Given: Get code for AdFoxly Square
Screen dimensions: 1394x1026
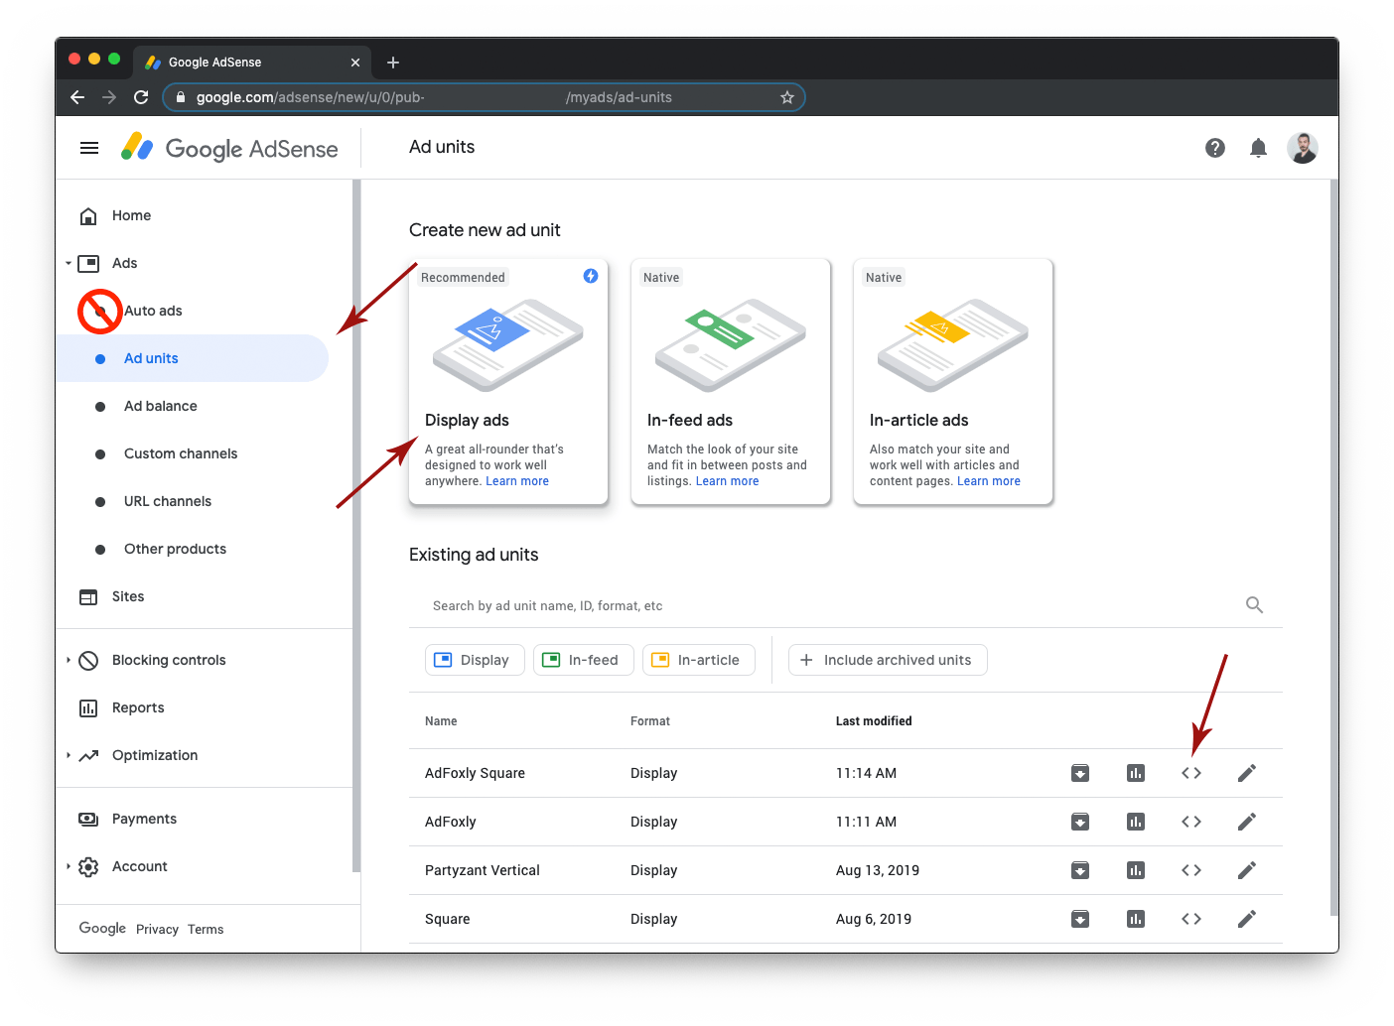Looking at the screenshot, I should pos(1191,773).
